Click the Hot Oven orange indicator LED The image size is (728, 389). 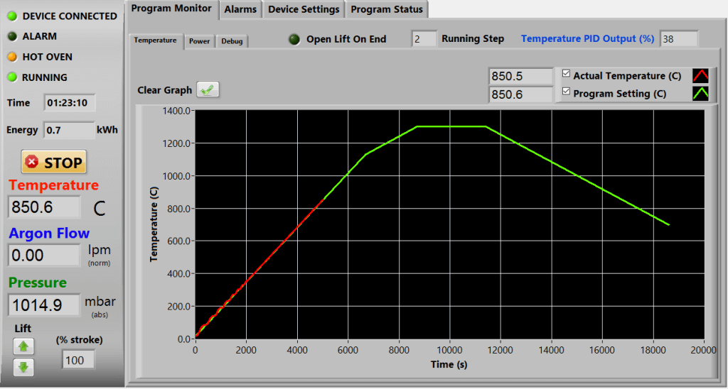tap(12, 57)
